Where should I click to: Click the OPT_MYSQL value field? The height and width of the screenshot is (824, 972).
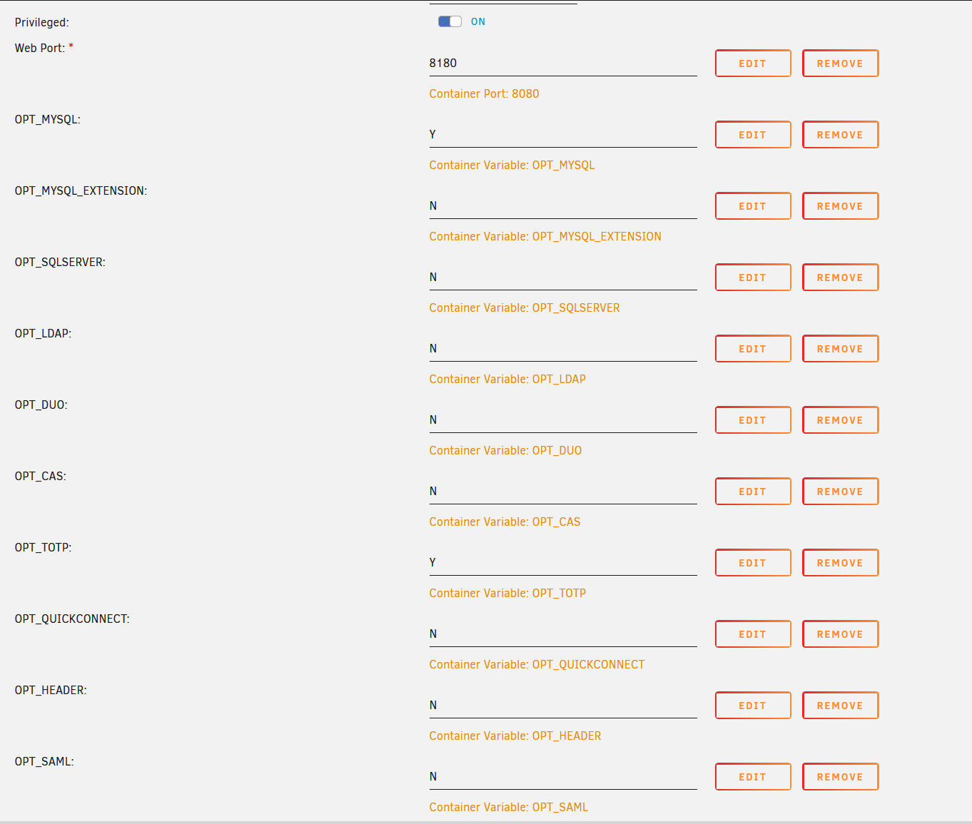pos(563,135)
